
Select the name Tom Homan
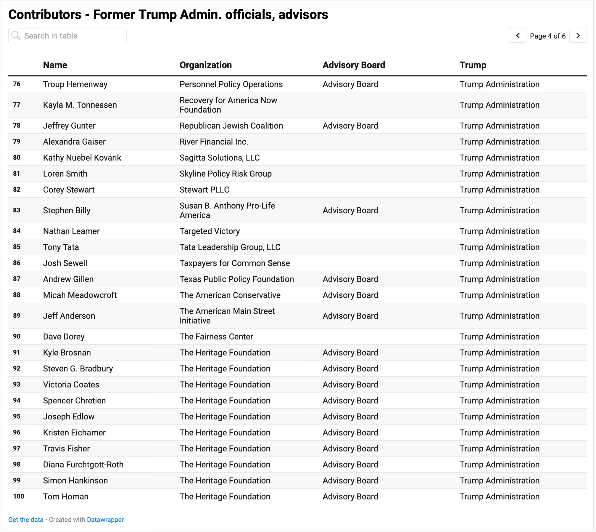pyautogui.click(x=66, y=496)
